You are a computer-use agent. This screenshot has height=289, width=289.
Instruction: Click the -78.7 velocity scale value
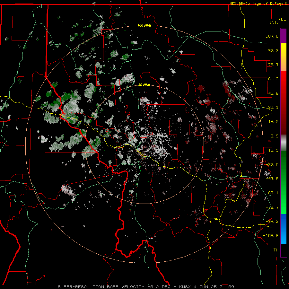(272, 207)
